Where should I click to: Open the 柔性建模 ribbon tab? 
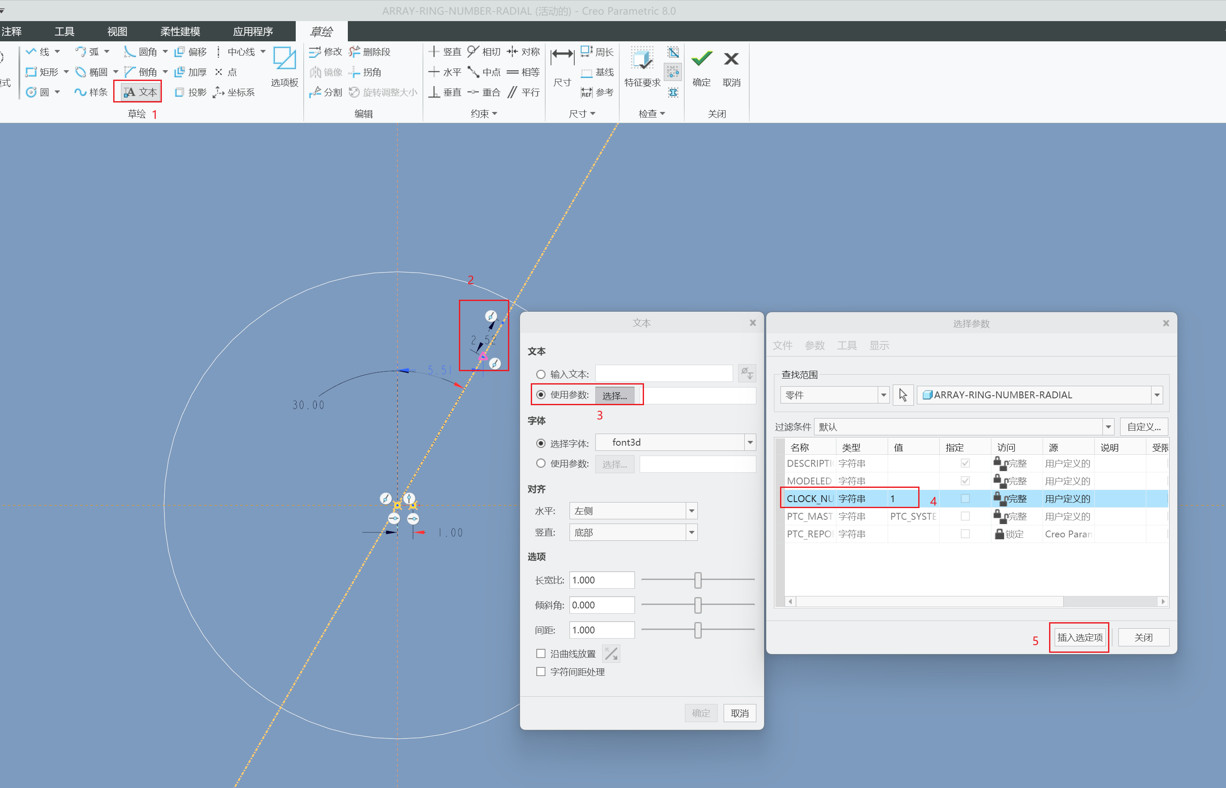180,31
